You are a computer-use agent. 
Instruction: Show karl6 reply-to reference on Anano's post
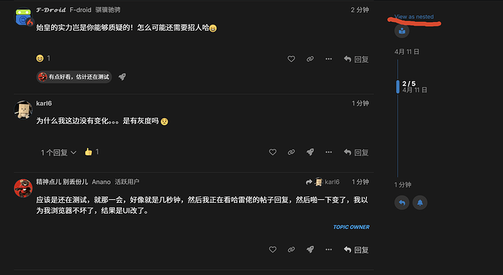(x=322, y=182)
